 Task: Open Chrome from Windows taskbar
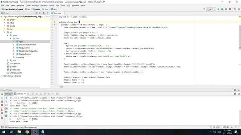[x=27, y=132]
